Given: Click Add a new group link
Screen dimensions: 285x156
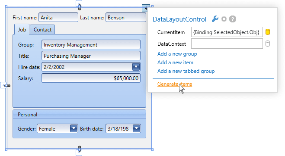Looking at the screenshot, I should tap(177, 54).
